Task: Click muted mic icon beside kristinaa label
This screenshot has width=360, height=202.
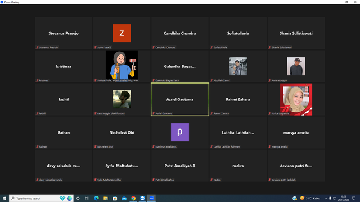Action: tap(37, 80)
